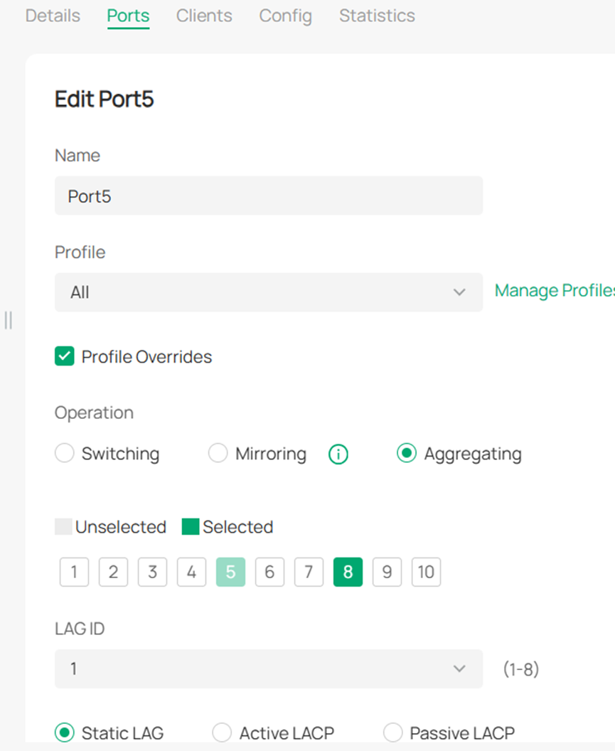This screenshot has width=615, height=751.
Task: Switch to the Details tab
Action: click(53, 16)
